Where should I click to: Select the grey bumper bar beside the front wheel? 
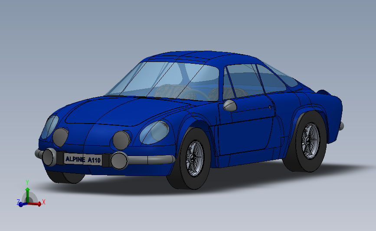[x=152, y=159]
